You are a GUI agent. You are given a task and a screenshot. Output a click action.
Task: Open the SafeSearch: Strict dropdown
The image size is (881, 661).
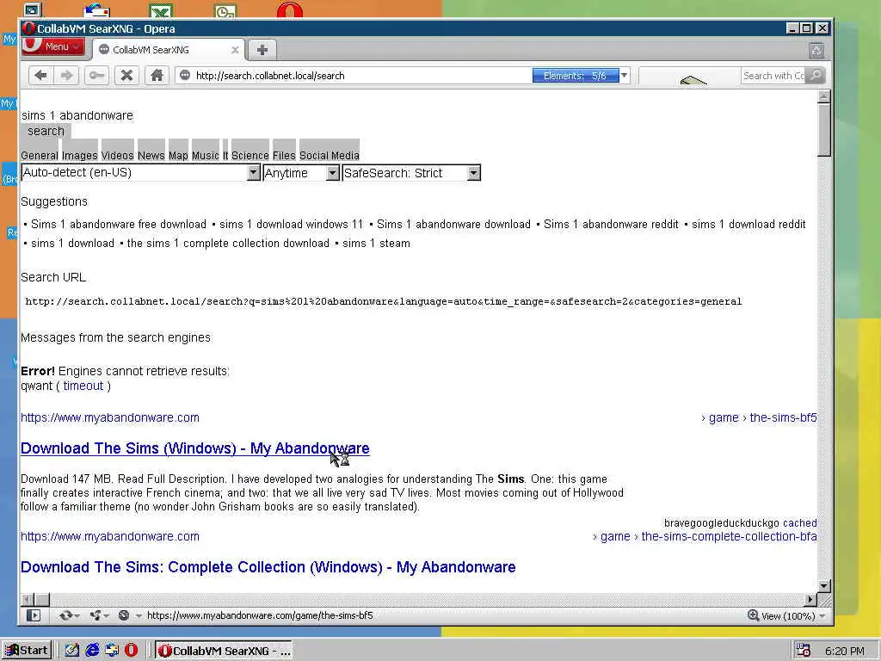coord(411,172)
